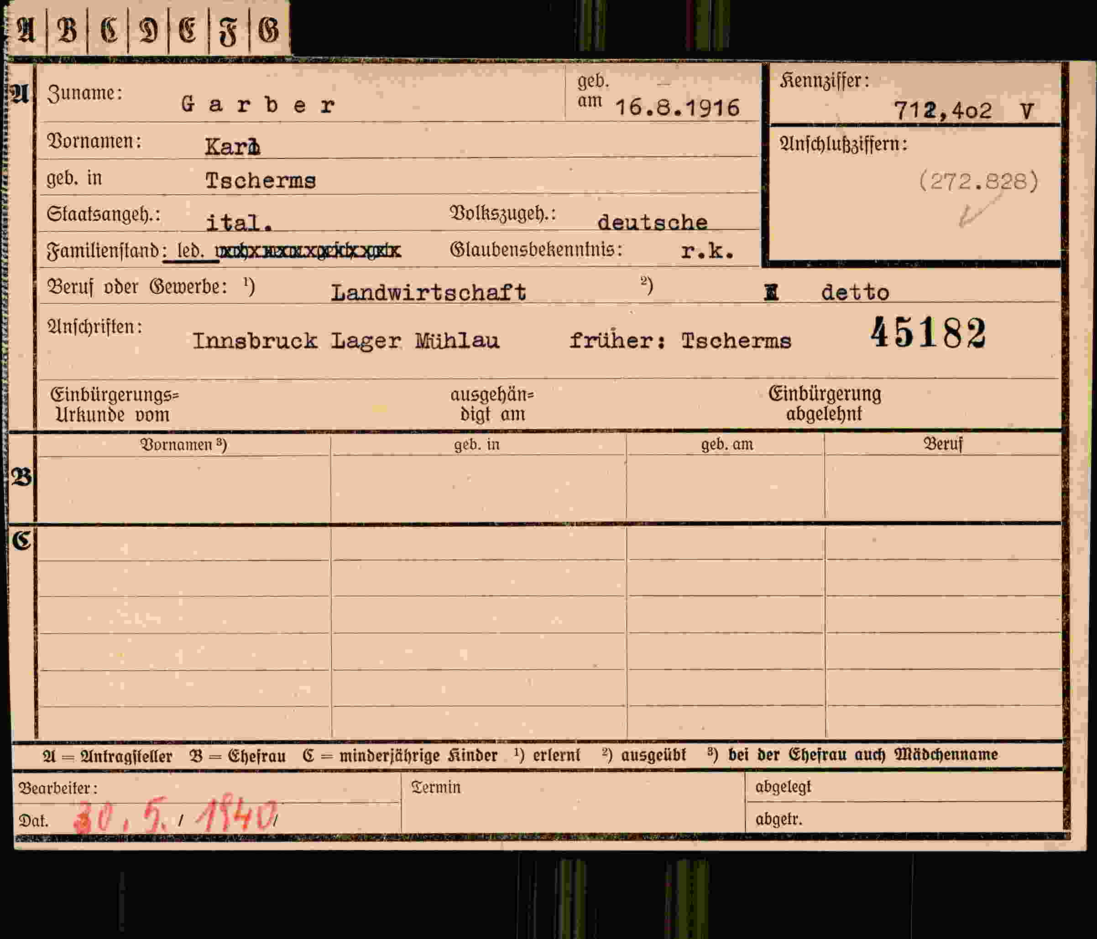This screenshot has width=1097, height=939.
Task: Click the 'Einbürgerungs-Urkunde vom' label
Action: [115, 405]
